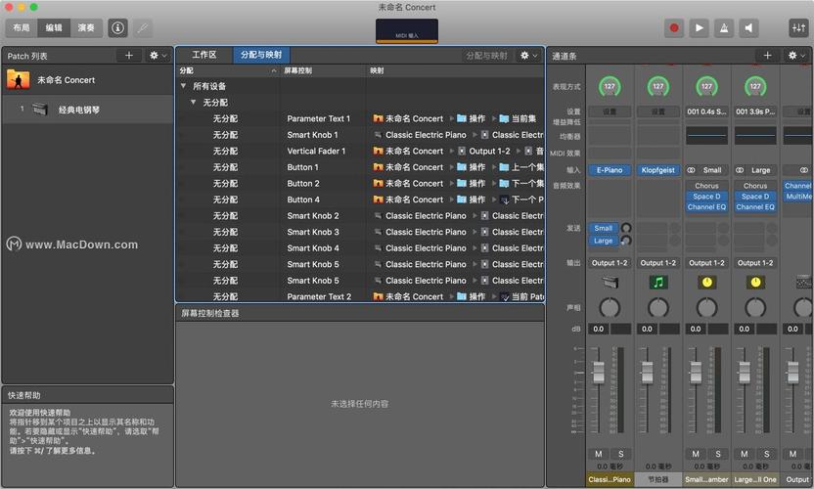Collapse the 无分配 group triangle
This screenshot has width=814, height=489.
[x=194, y=102]
